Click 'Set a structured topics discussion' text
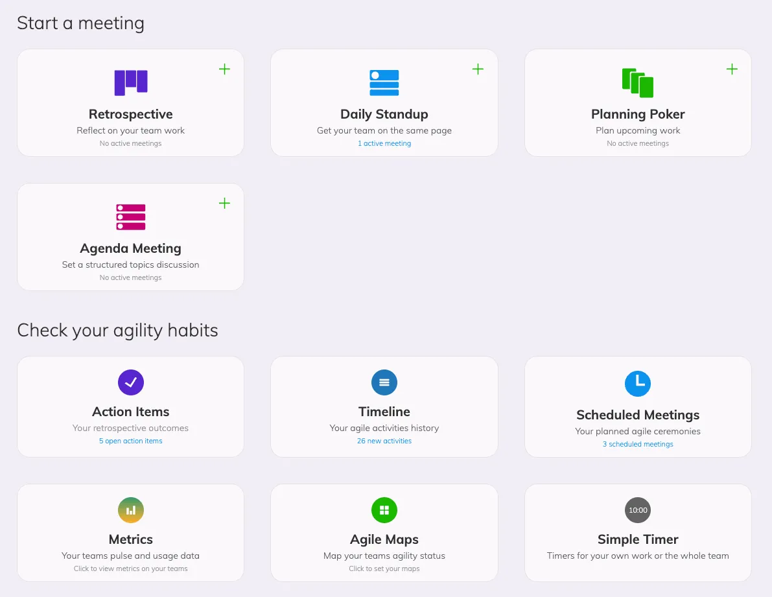Image resolution: width=772 pixels, height=597 pixels. click(x=130, y=264)
